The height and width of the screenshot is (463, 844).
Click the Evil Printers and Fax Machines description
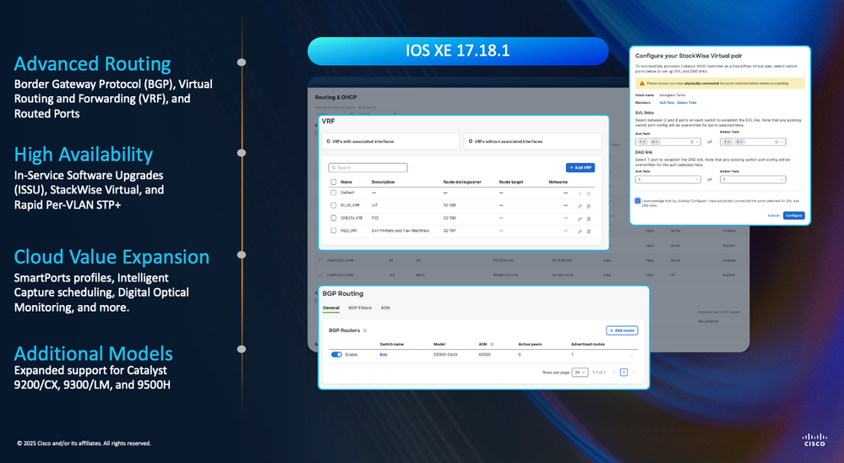tap(400, 231)
